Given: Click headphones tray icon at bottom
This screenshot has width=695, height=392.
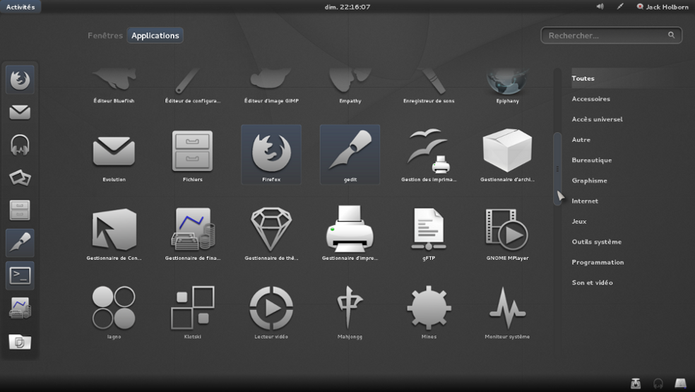Looking at the screenshot, I should 658,383.
